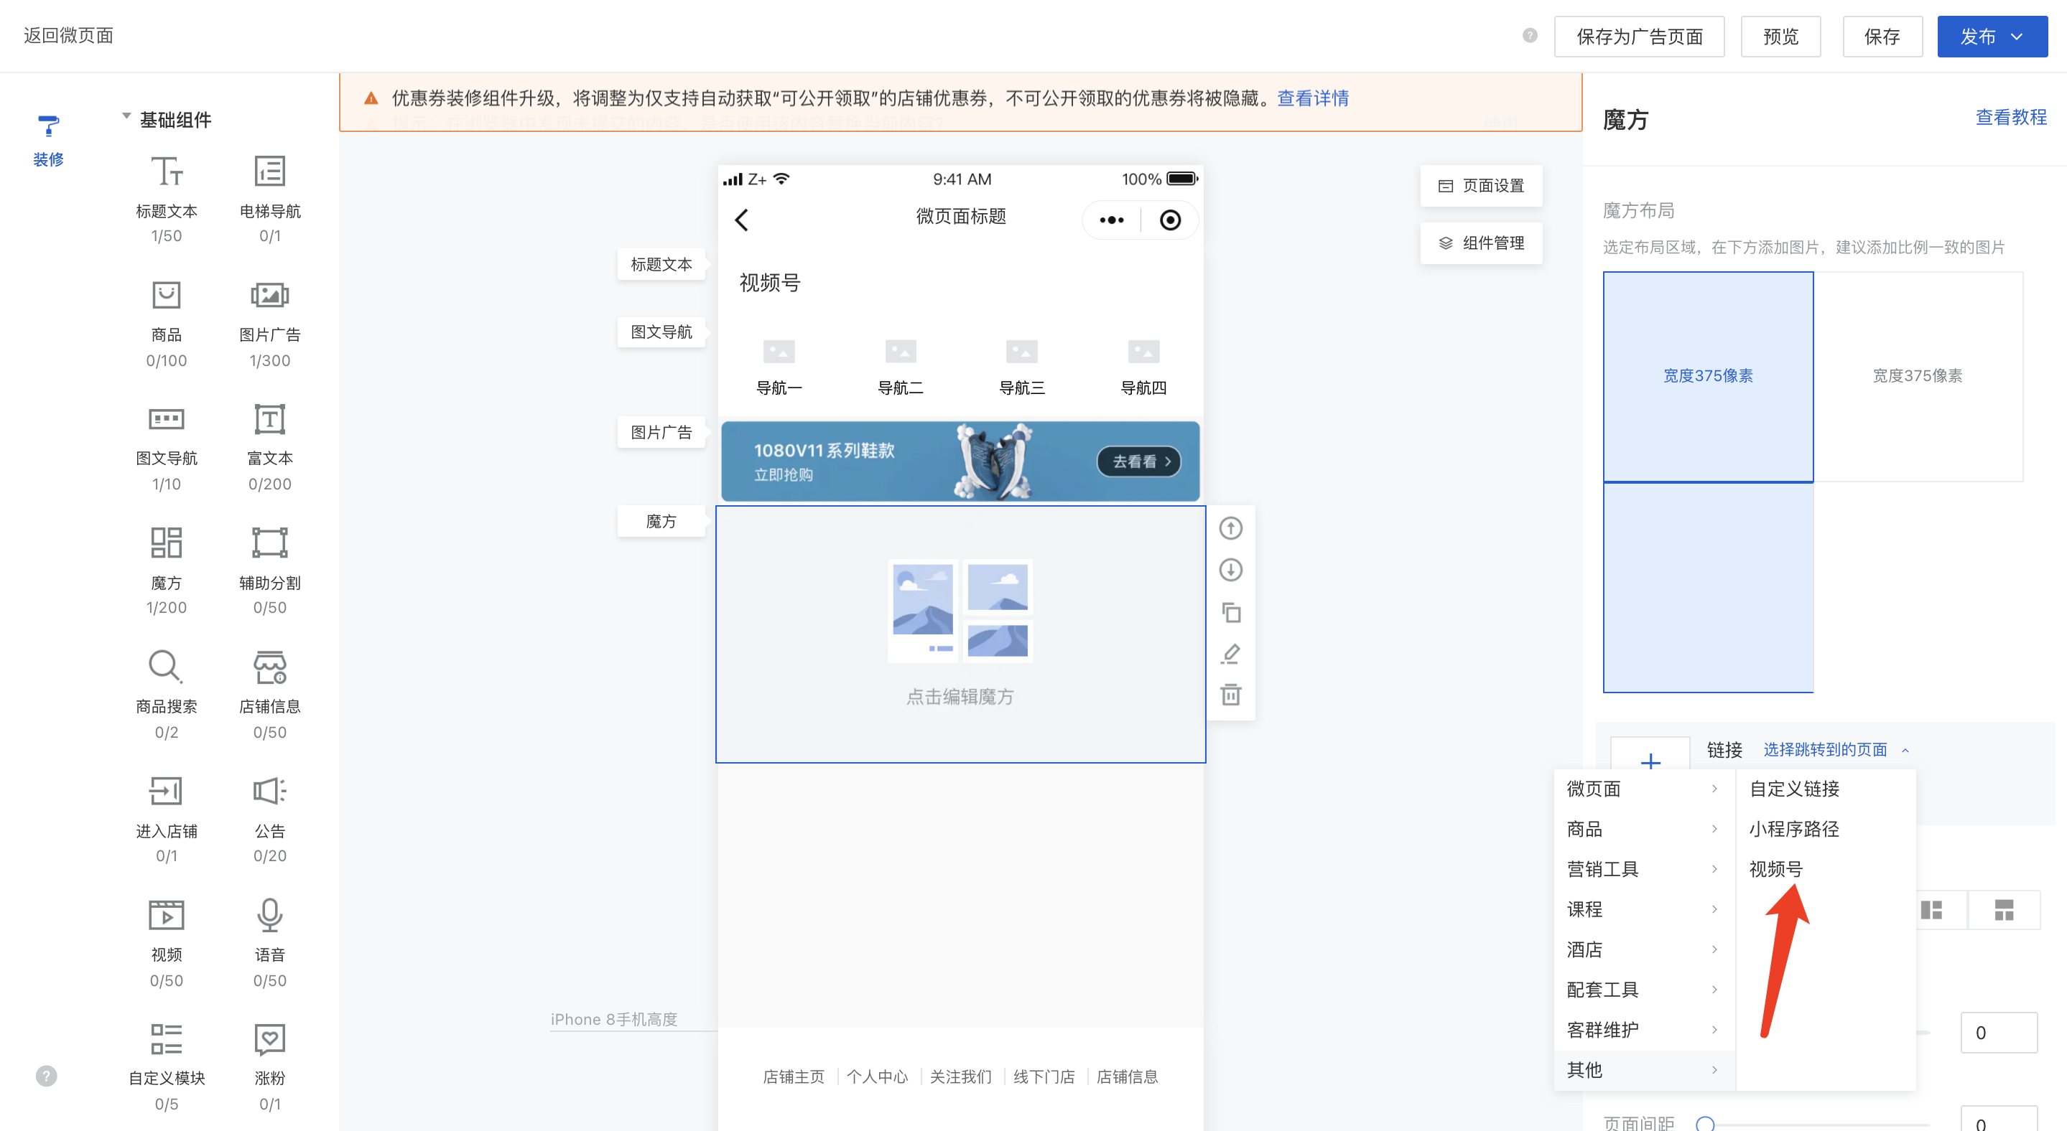Click the 预览 button
This screenshot has width=2067, height=1131.
click(x=1780, y=37)
